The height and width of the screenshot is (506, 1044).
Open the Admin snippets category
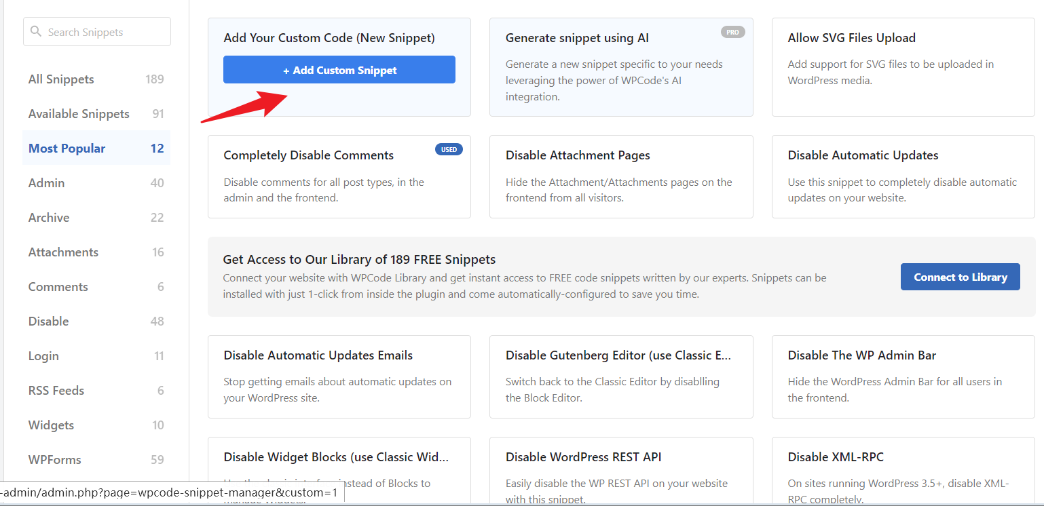[x=96, y=183]
